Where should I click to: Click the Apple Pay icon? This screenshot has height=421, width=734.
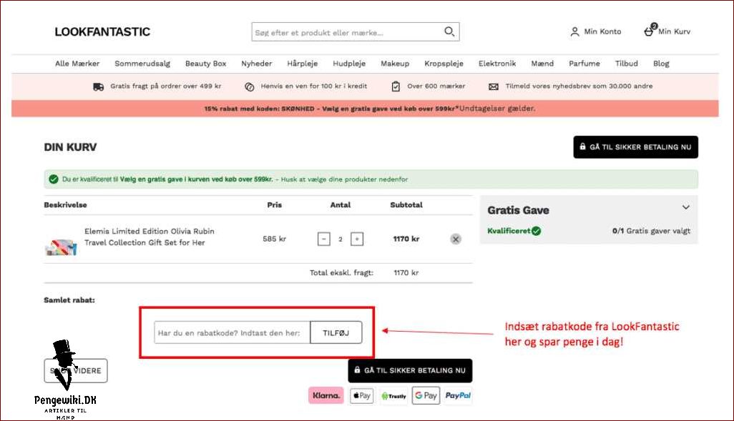coord(361,395)
